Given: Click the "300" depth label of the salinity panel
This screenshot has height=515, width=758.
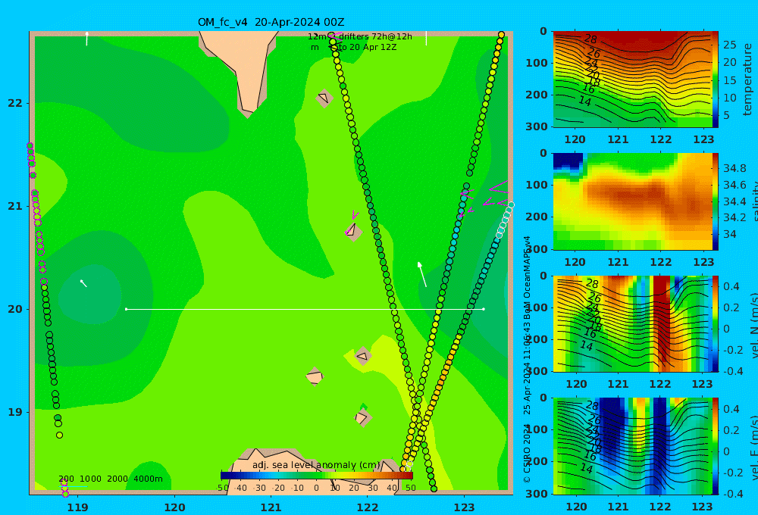Looking at the screenshot, I should (x=537, y=249).
